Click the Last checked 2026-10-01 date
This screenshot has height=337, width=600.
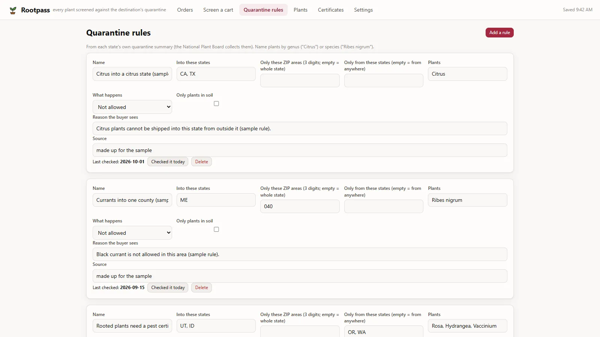coord(132,162)
